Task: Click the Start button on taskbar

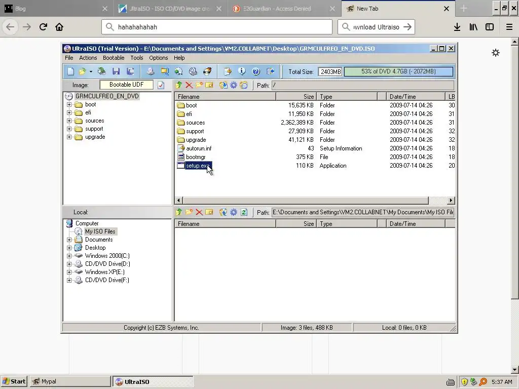Action: pyautogui.click(x=14, y=381)
